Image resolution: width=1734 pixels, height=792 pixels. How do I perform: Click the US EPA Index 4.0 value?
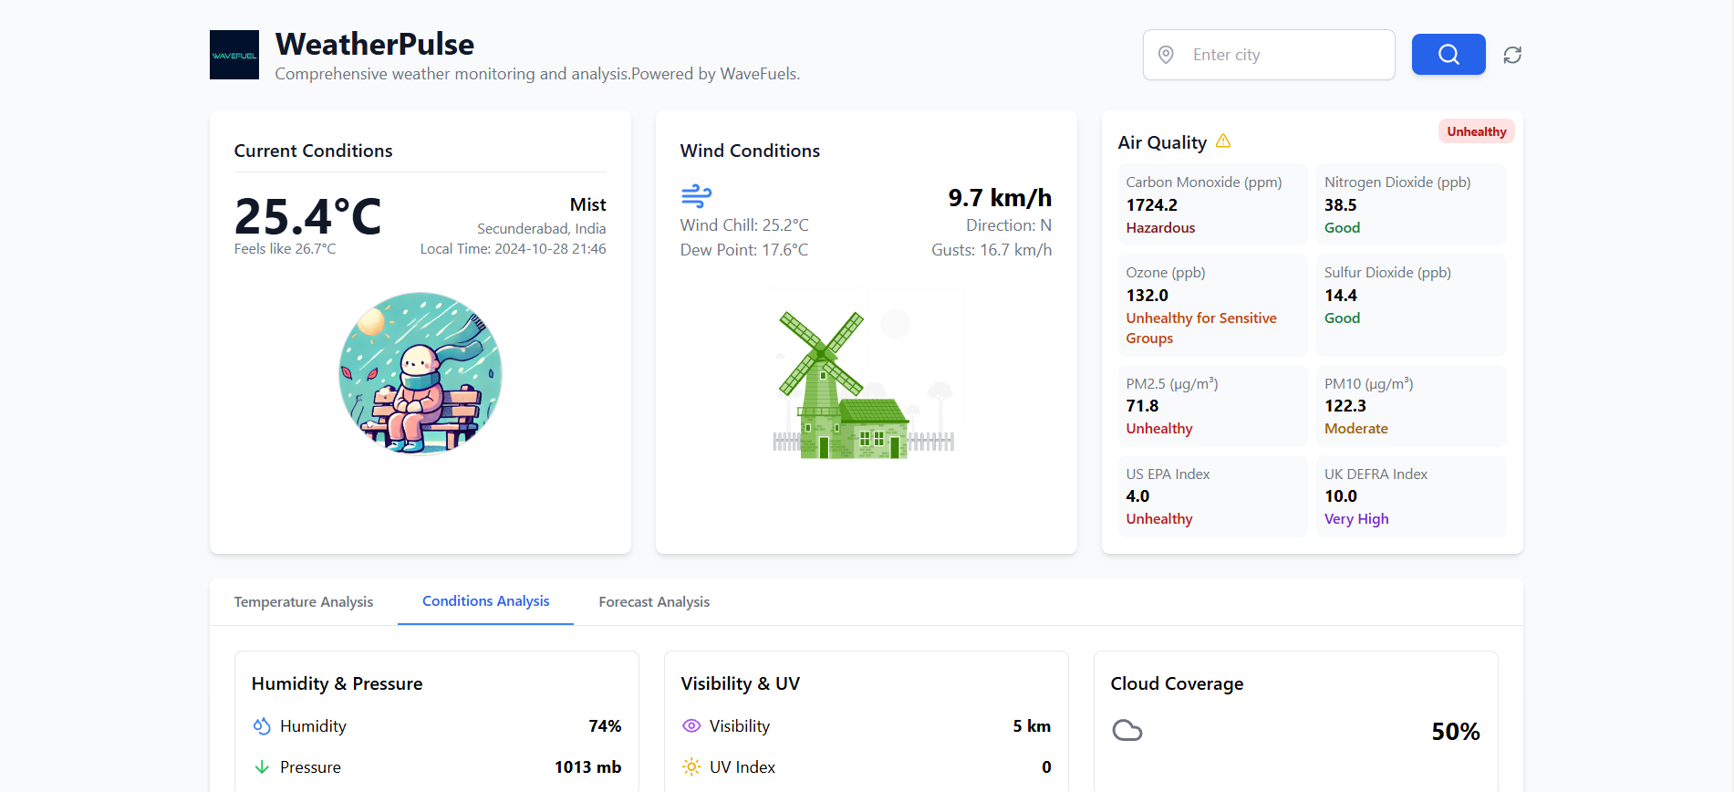(1137, 496)
